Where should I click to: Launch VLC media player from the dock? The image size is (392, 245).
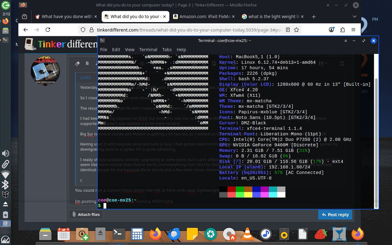click(x=247, y=235)
